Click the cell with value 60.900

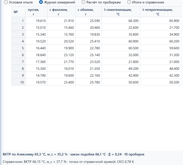pyautogui.click(x=121, y=41)
